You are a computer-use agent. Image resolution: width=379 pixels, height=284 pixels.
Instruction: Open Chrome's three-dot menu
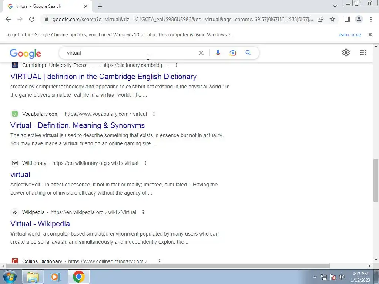371,19
